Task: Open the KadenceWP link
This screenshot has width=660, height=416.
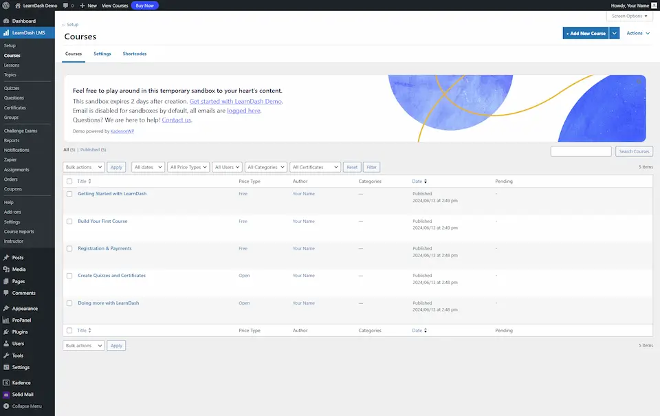Action: click(x=122, y=131)
